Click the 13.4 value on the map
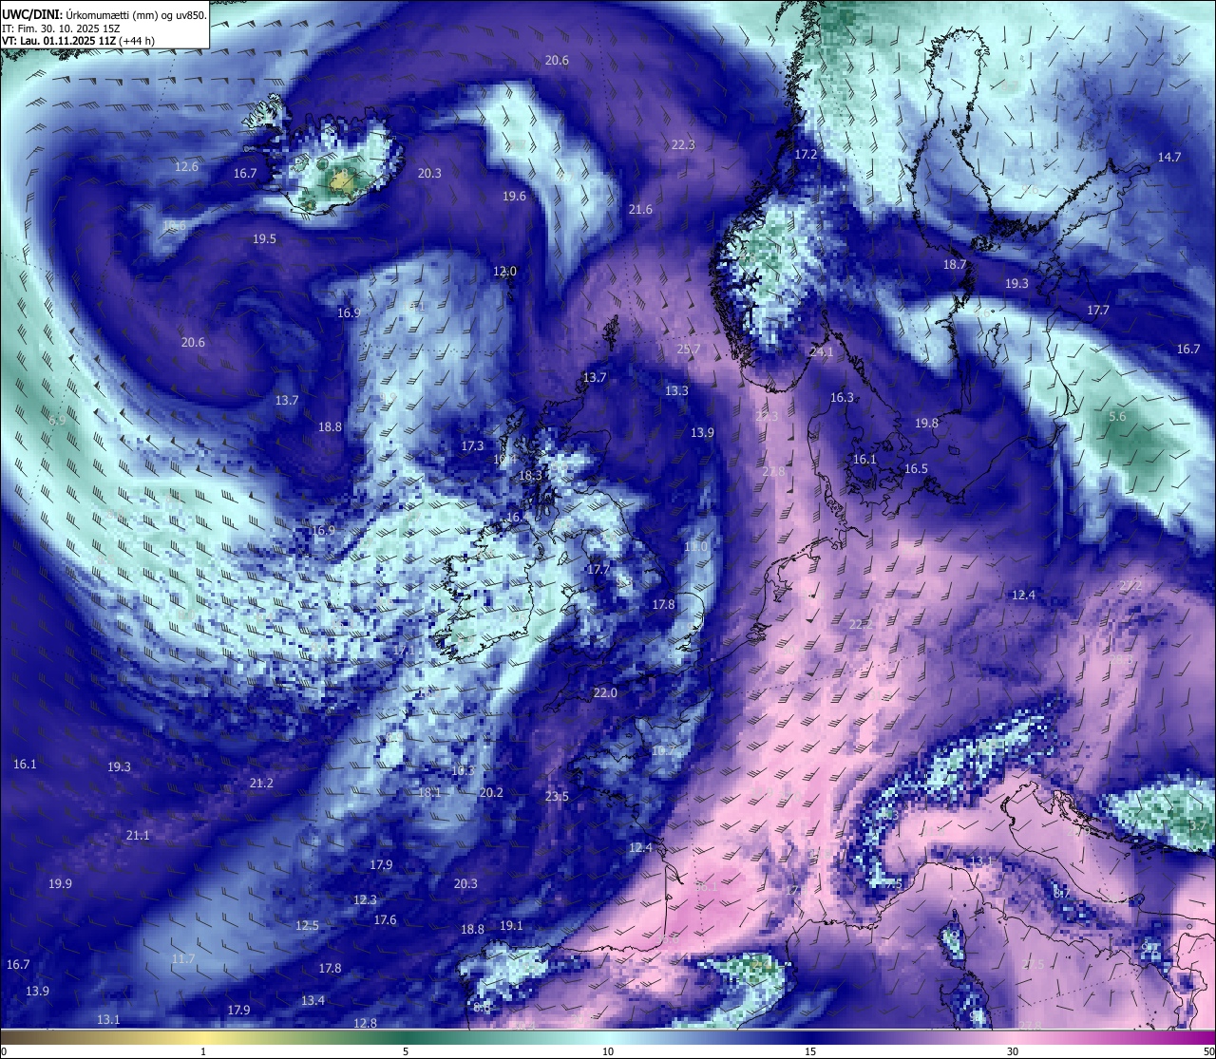The height and width of the screenshot is (1059, 1216). click(313, 1000)
